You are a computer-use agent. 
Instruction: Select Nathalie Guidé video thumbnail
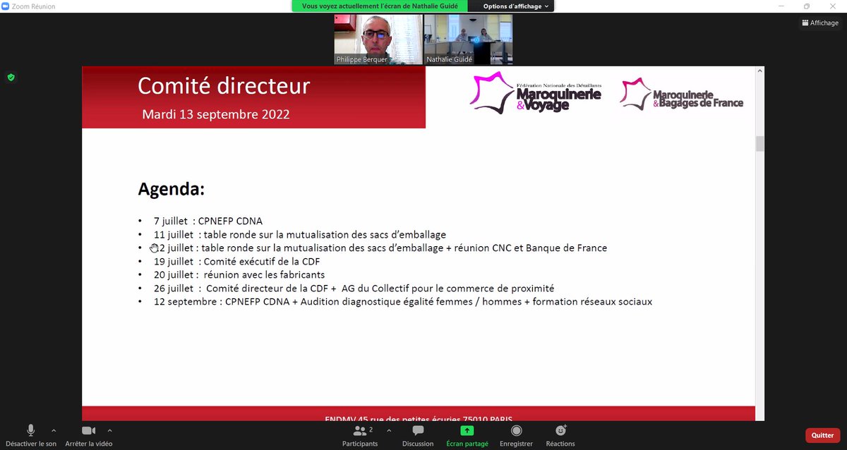point(468,39)
